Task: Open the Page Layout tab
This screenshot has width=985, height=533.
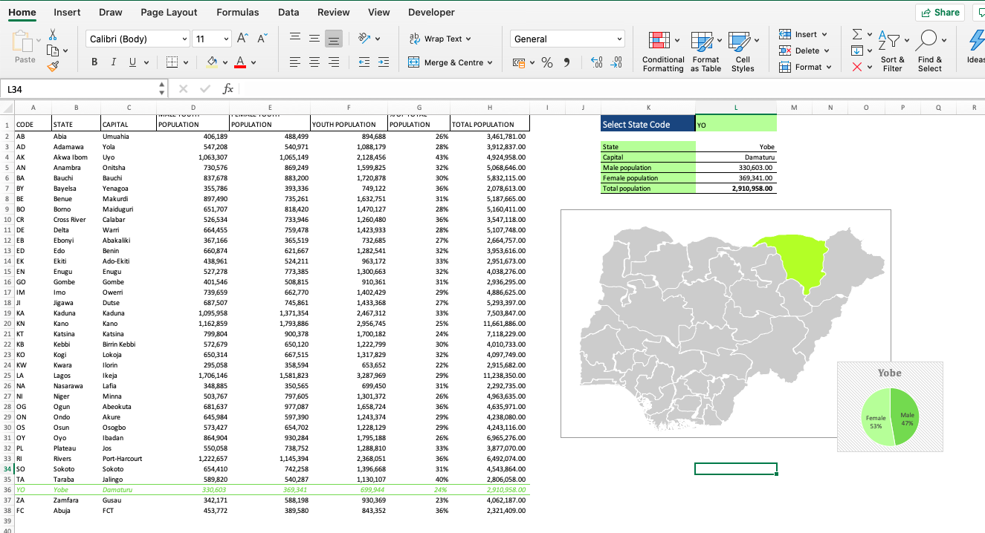Action: coord(169,12)
